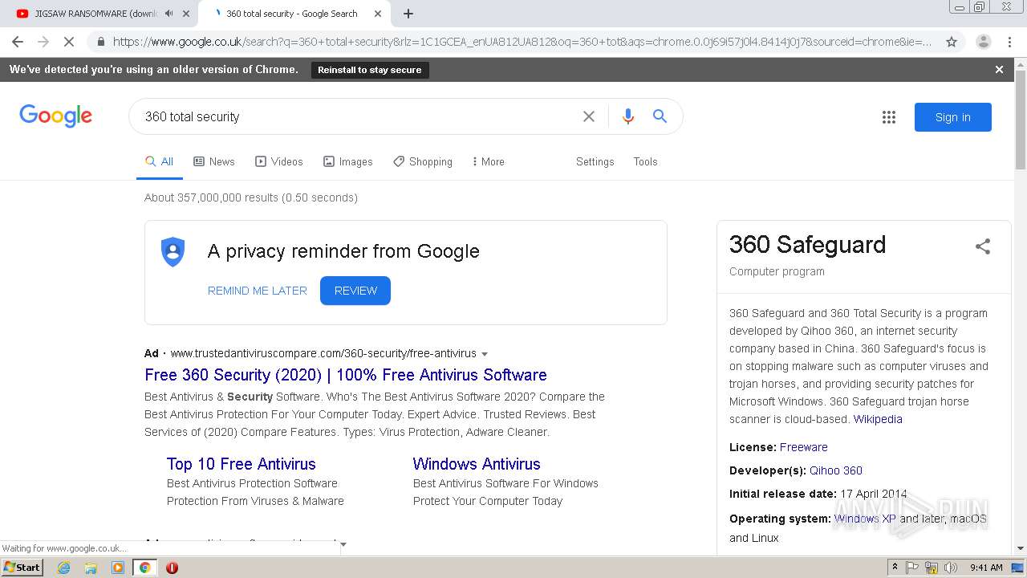The width and height of the screenshot is (1027, 578).
Task: Choose REMIND ME LATER
Action: point(258,291)
